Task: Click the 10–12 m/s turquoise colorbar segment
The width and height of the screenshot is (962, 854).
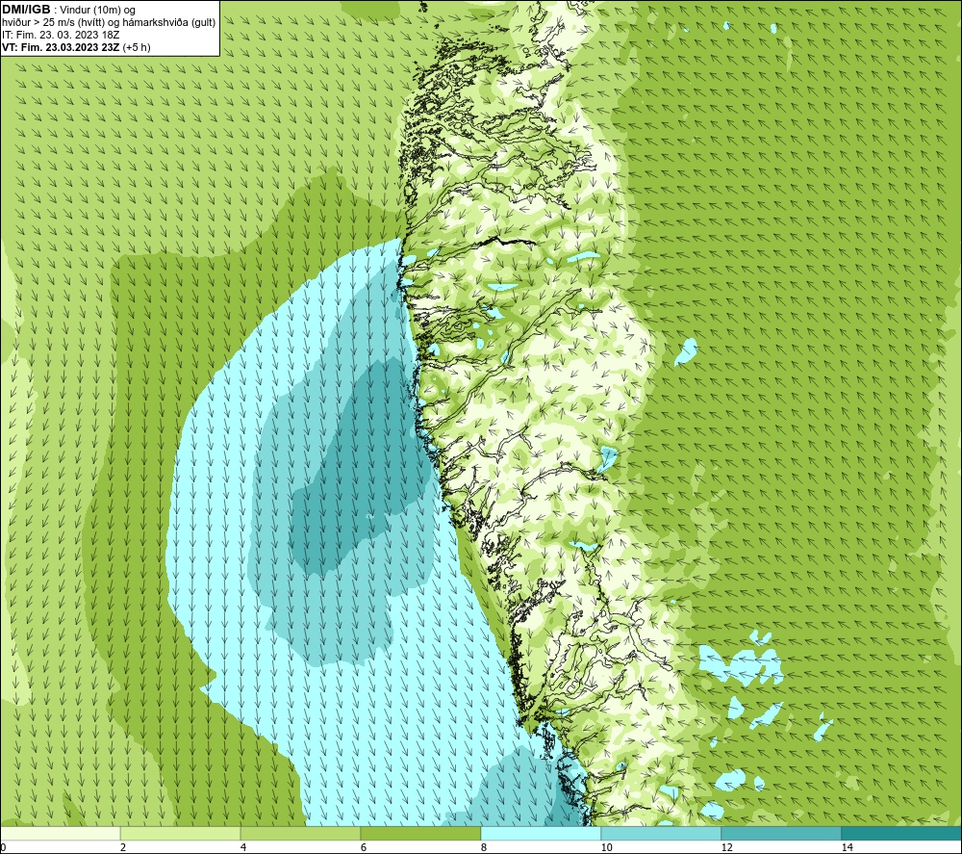Action: tap(662, 833)
